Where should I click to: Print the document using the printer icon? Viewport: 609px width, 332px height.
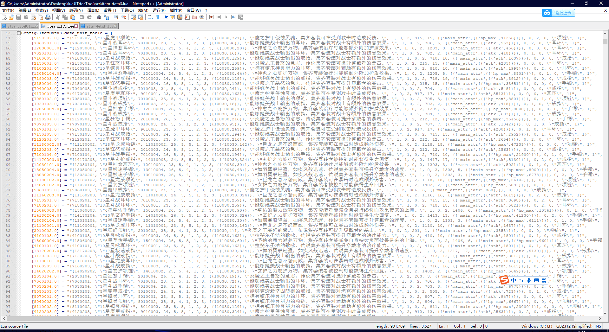click(x=48, y=17)
